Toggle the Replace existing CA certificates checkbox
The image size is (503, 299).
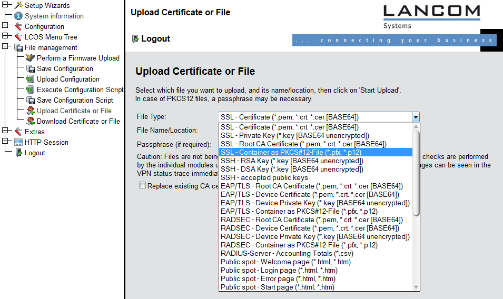142,185
